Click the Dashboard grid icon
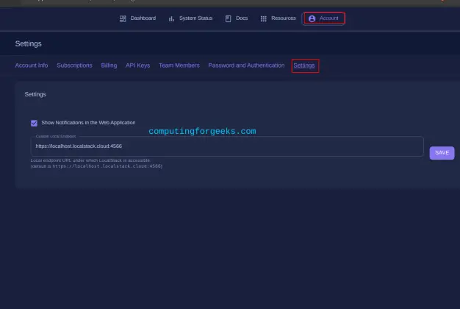This screenshot has width=460, height=309. click(x=123, y=18)
